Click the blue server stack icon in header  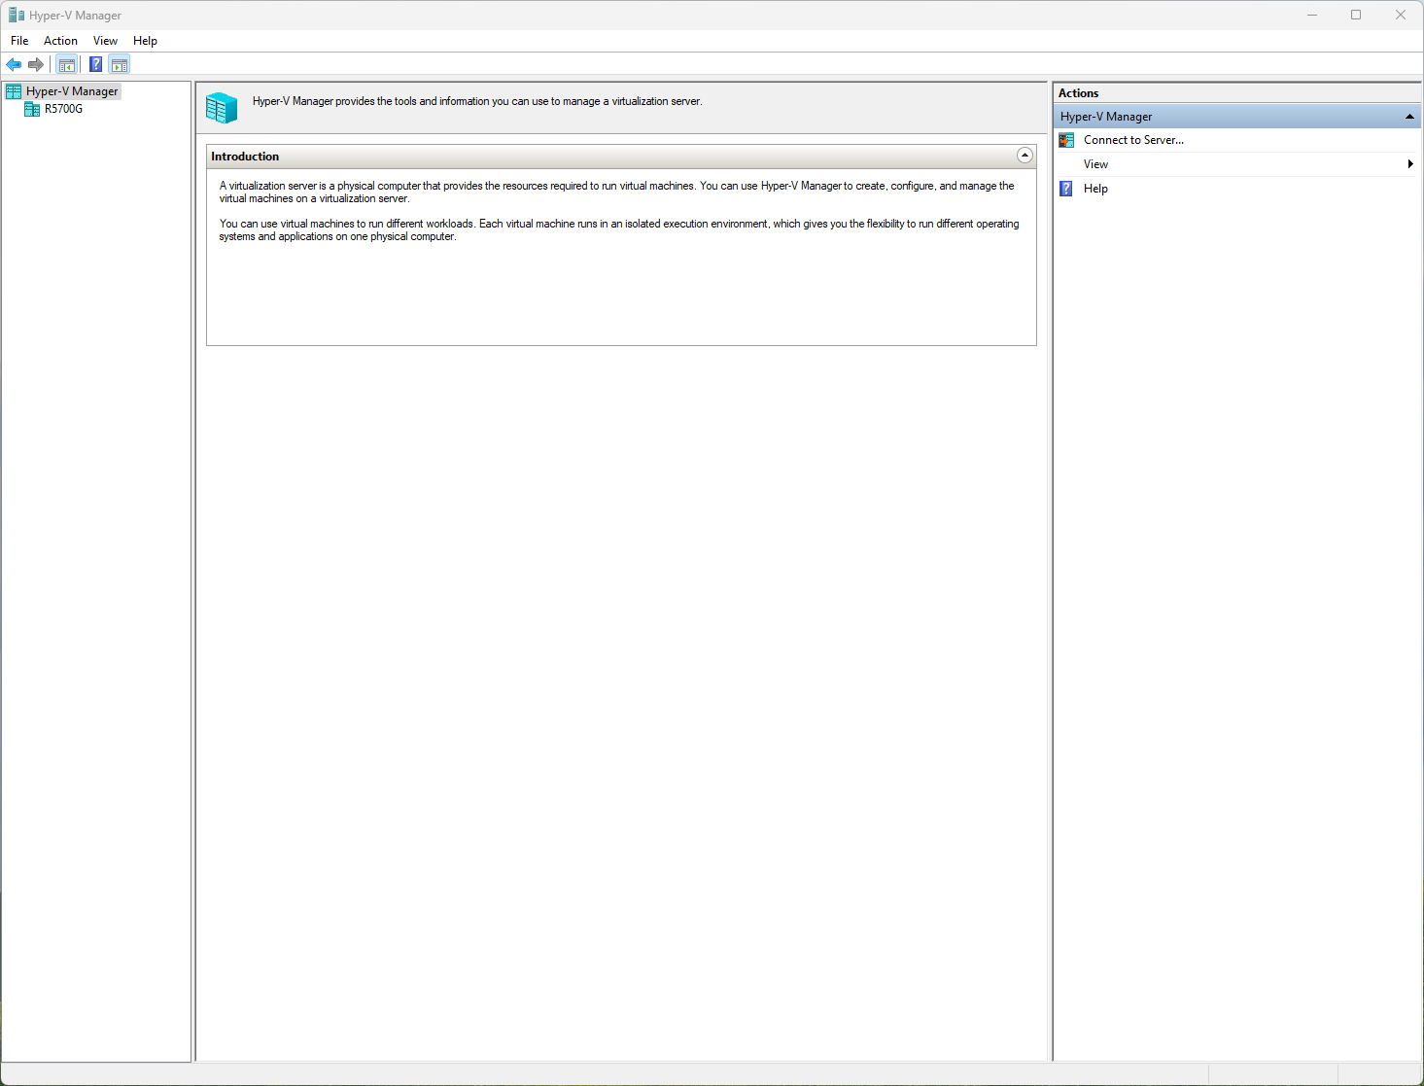tap(222, 107)
